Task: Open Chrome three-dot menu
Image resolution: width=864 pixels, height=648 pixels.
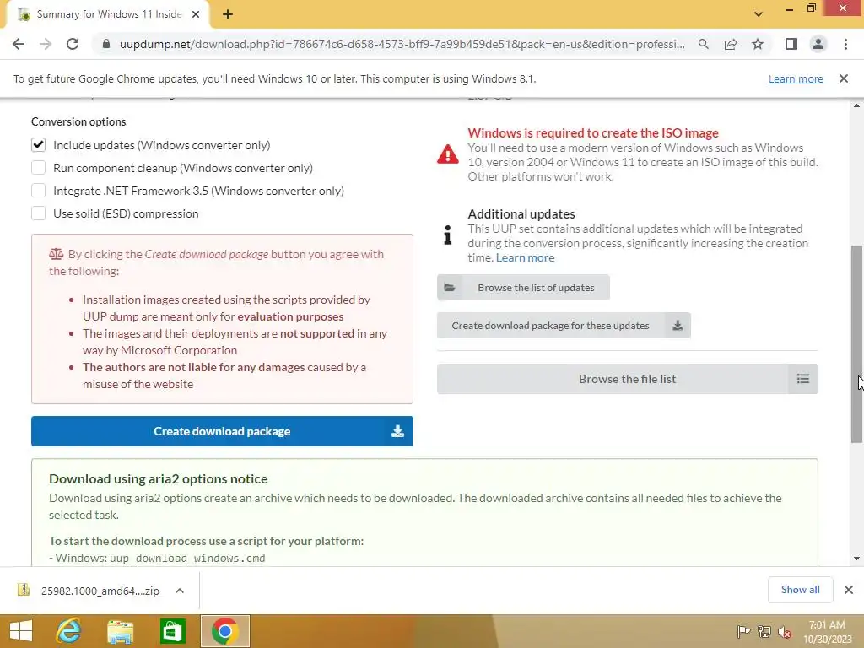Action: click(845, 44)
